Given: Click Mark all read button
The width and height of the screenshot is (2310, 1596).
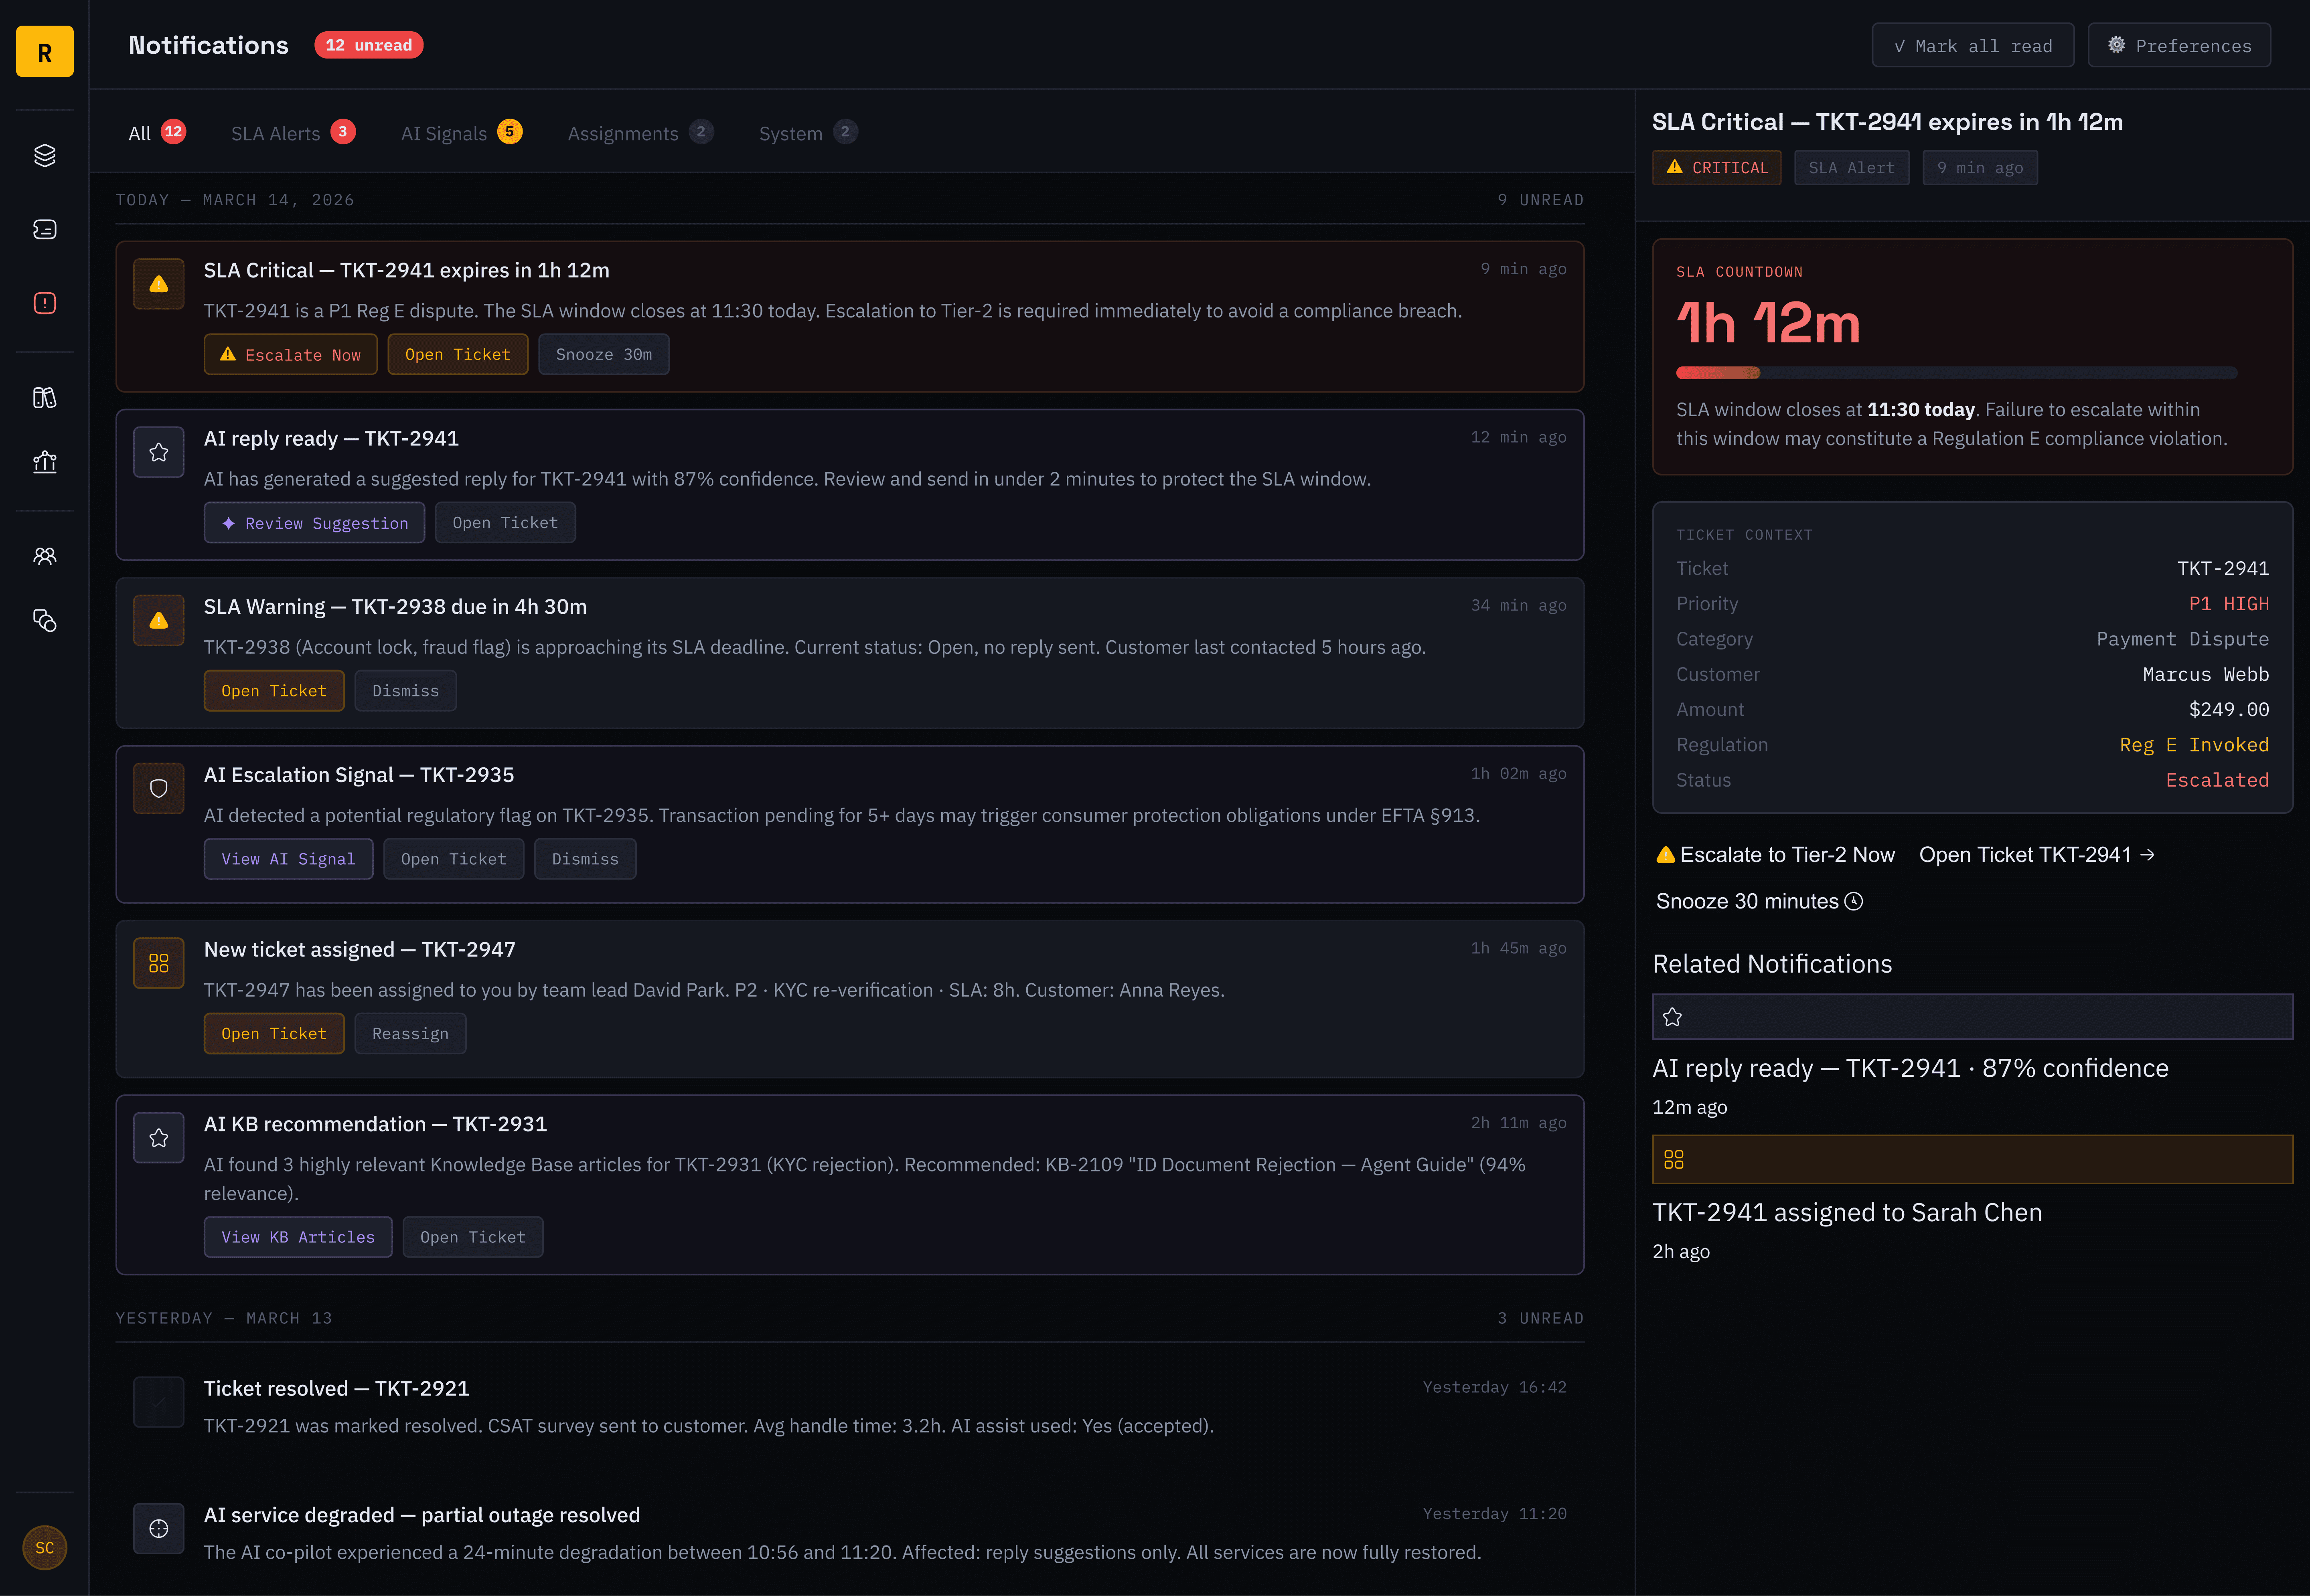Looking at the screenshot, I should (1972, 46).
